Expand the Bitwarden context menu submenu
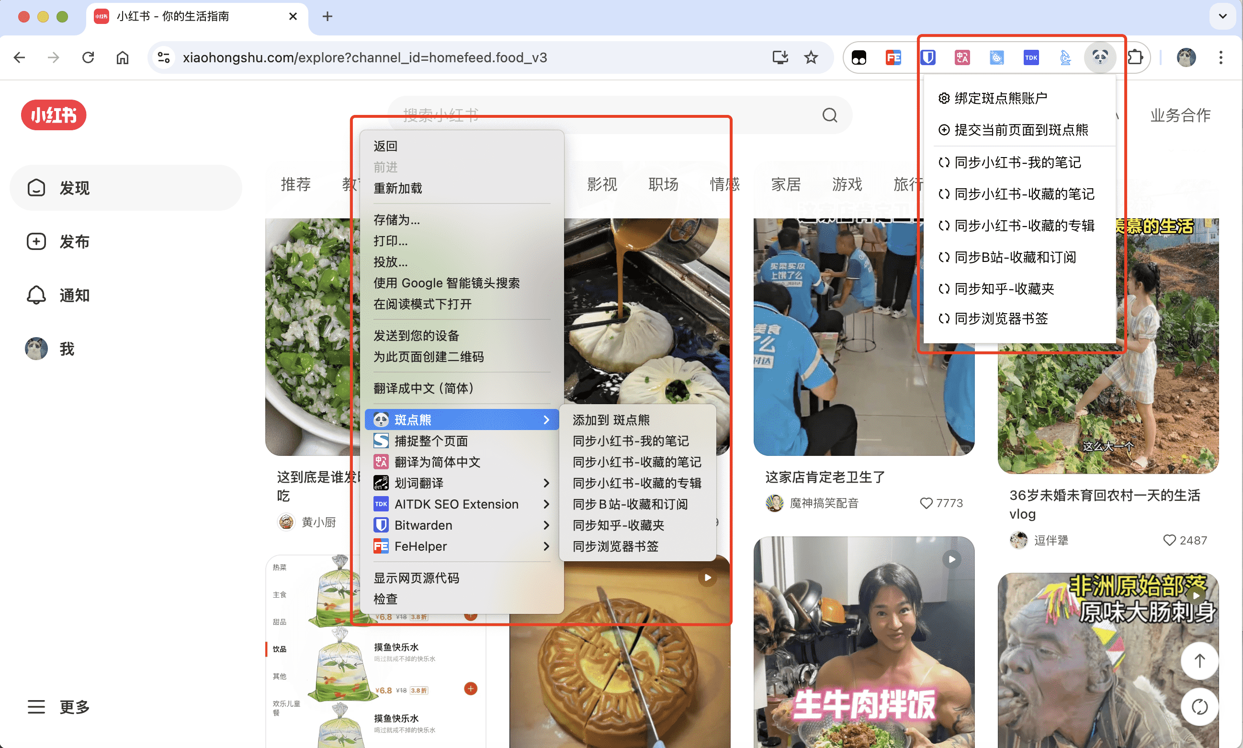Image resolution: width=1243 pixels, height=748 pixels. tap(547, 525)
